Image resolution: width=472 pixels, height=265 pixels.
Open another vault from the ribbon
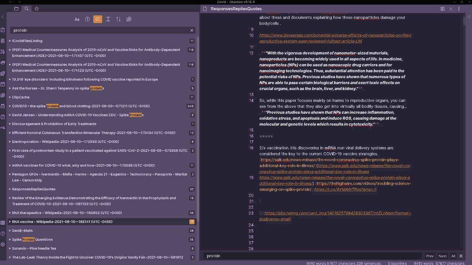pos(3,223)
